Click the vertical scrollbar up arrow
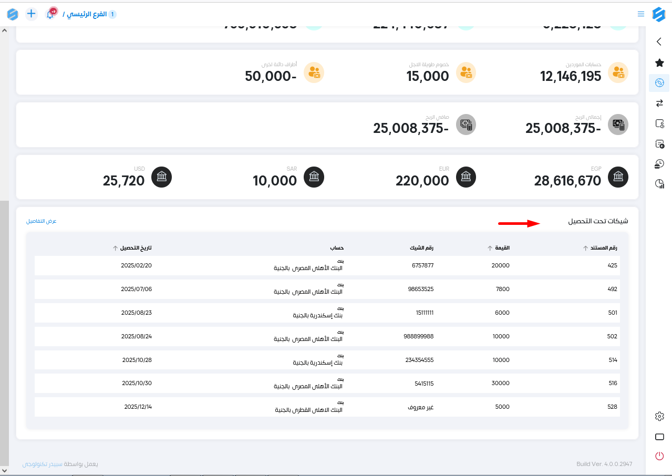The height and width of the screenshot is (476, 672). (x=5, y=30)
